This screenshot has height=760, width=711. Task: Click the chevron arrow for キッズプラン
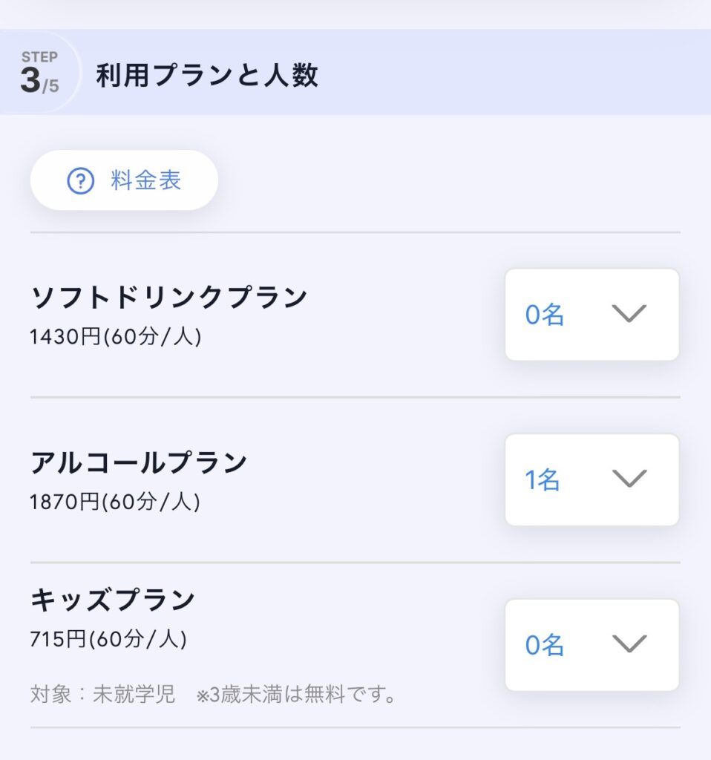tap(629, 645)
